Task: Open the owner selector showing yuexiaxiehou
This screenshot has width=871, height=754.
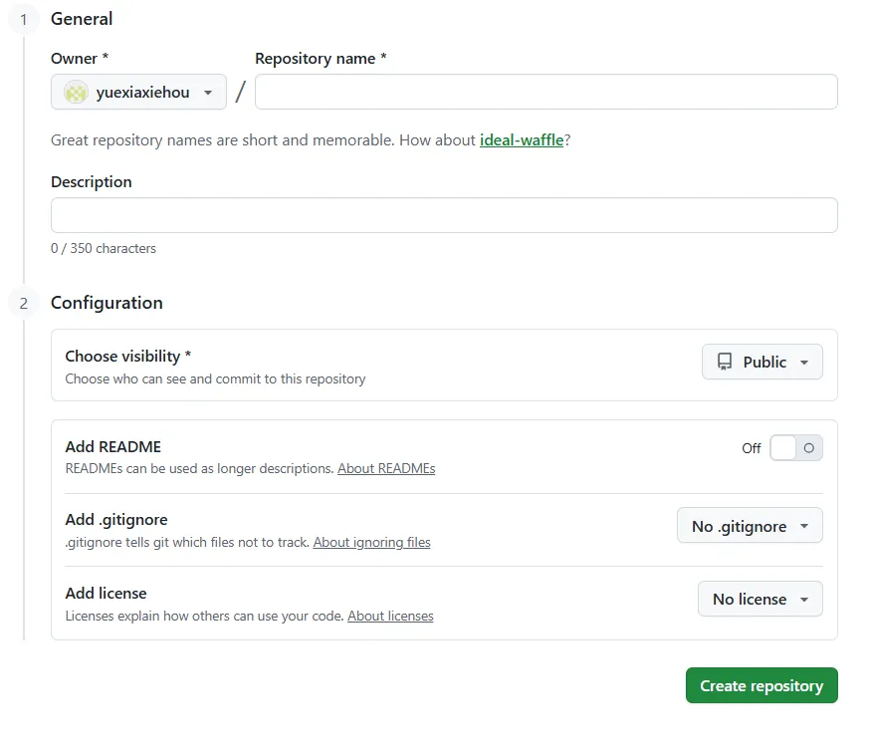Action: 138,93
